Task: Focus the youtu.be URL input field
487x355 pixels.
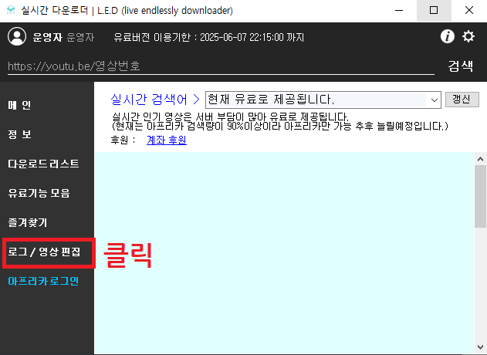Action: coord(221,66)
